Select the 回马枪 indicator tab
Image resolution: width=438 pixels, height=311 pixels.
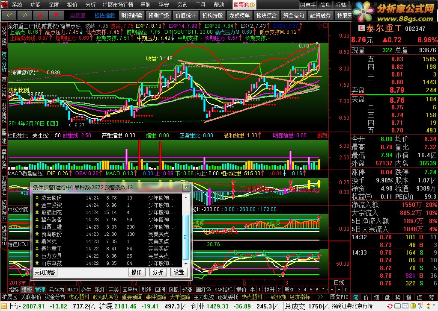tap(130, 290)
